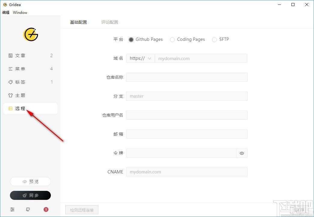The width and height of the screenshot is (314, 217).
Task: Click the 同步 sync button
Action: pos(30,195)
